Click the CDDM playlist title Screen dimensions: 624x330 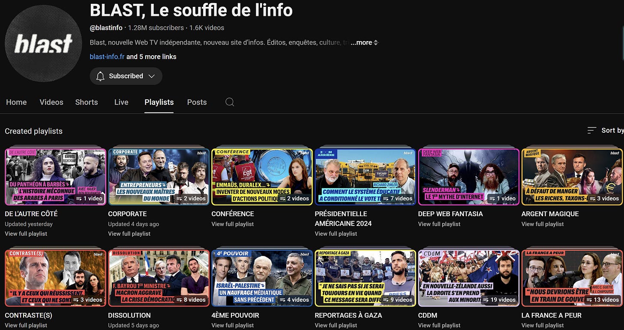[428, 315]
